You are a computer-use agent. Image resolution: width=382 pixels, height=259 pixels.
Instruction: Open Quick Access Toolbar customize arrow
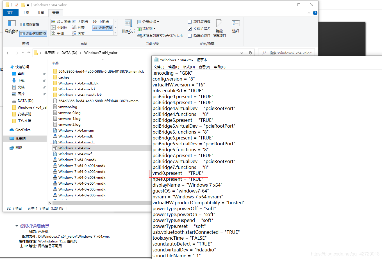pos(28,5)
